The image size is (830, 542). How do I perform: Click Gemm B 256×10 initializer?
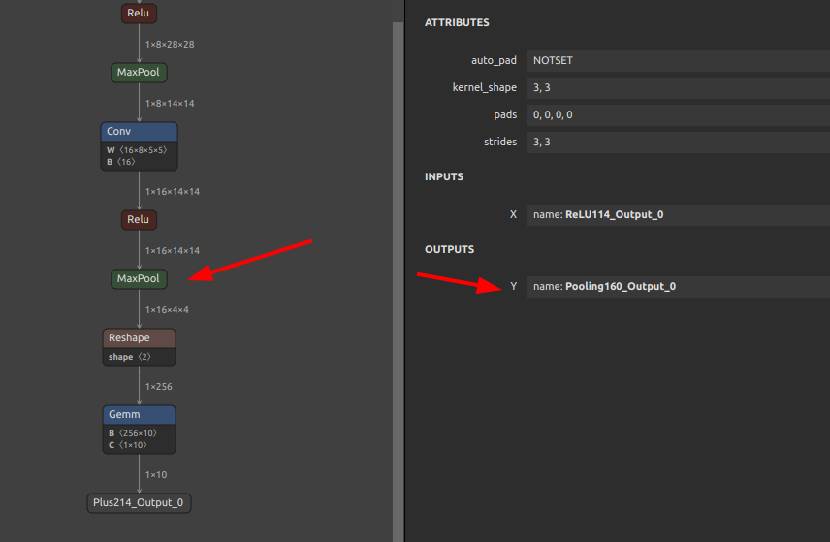click(x=136, y=433)
